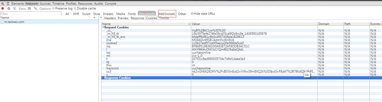Clear the network log

pyautogui.click(x=9, y=8)
